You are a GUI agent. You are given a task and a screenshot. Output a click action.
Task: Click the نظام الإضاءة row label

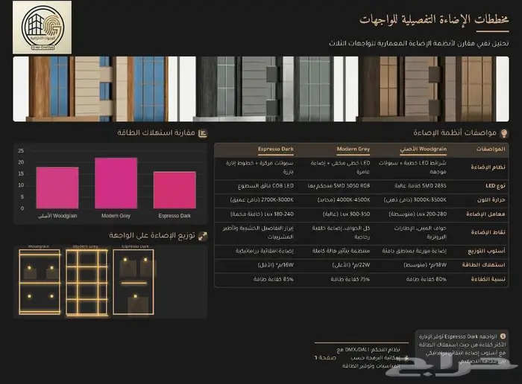pos(488,167)
